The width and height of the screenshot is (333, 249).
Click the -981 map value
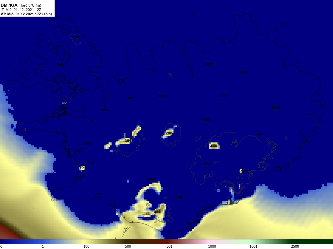click(x=260, y=134)
